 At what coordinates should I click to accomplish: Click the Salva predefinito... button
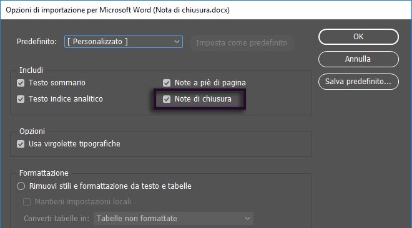tap(358, 82)
